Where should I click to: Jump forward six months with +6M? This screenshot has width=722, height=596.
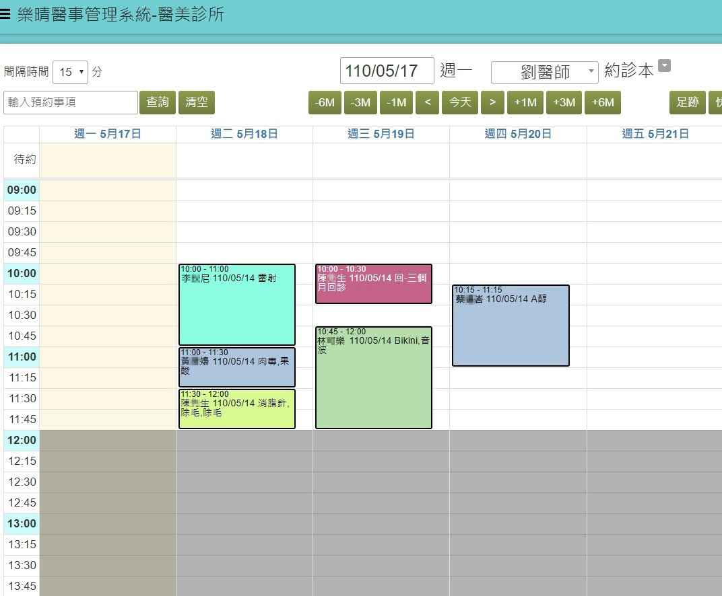tap(602, 102)
